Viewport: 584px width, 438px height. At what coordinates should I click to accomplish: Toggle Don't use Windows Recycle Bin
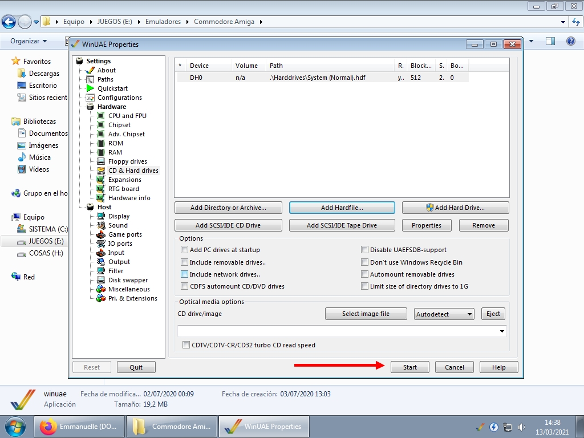tap(364, 262)
